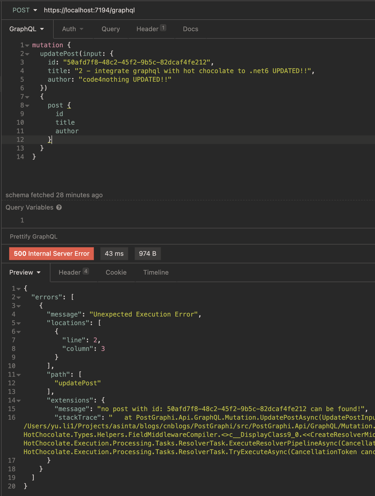Click the id value "50afd7f8-48c2-45f2-9b5c-82dcaf4fe212" in the query

(137, 62)
